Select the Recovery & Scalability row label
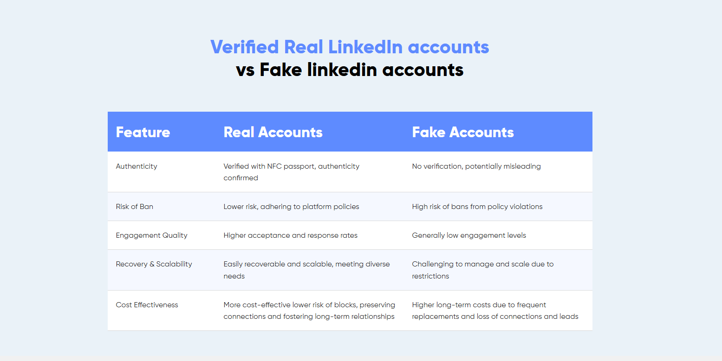 pos(154,264)
